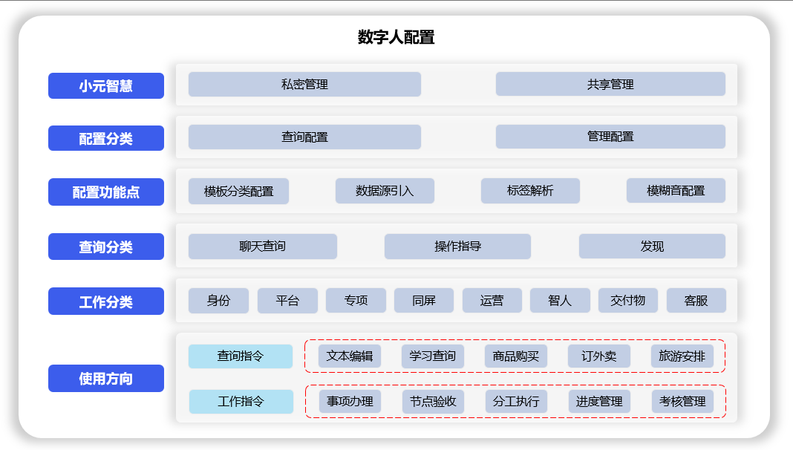Select the 身份 work category
793x450 pixels.
[218, 301]
